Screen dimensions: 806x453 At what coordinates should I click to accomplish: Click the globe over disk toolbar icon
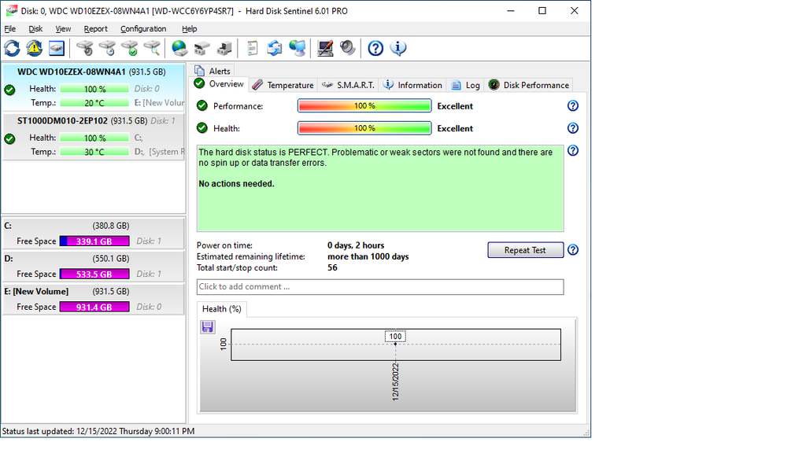tap(179, 48)
